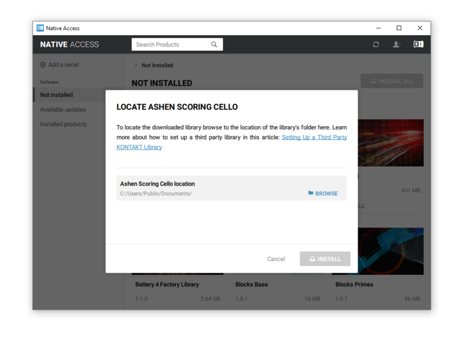Click Battery 4 version 1.1.0 text
Screen dimensions: 463x342
[141, 299]
